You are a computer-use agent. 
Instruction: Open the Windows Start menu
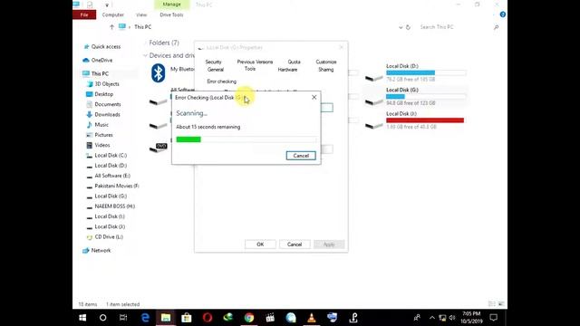click(82, 318)
